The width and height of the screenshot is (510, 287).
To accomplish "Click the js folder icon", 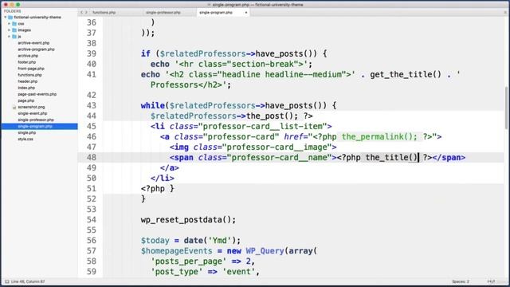I will (x=14, y=37).
